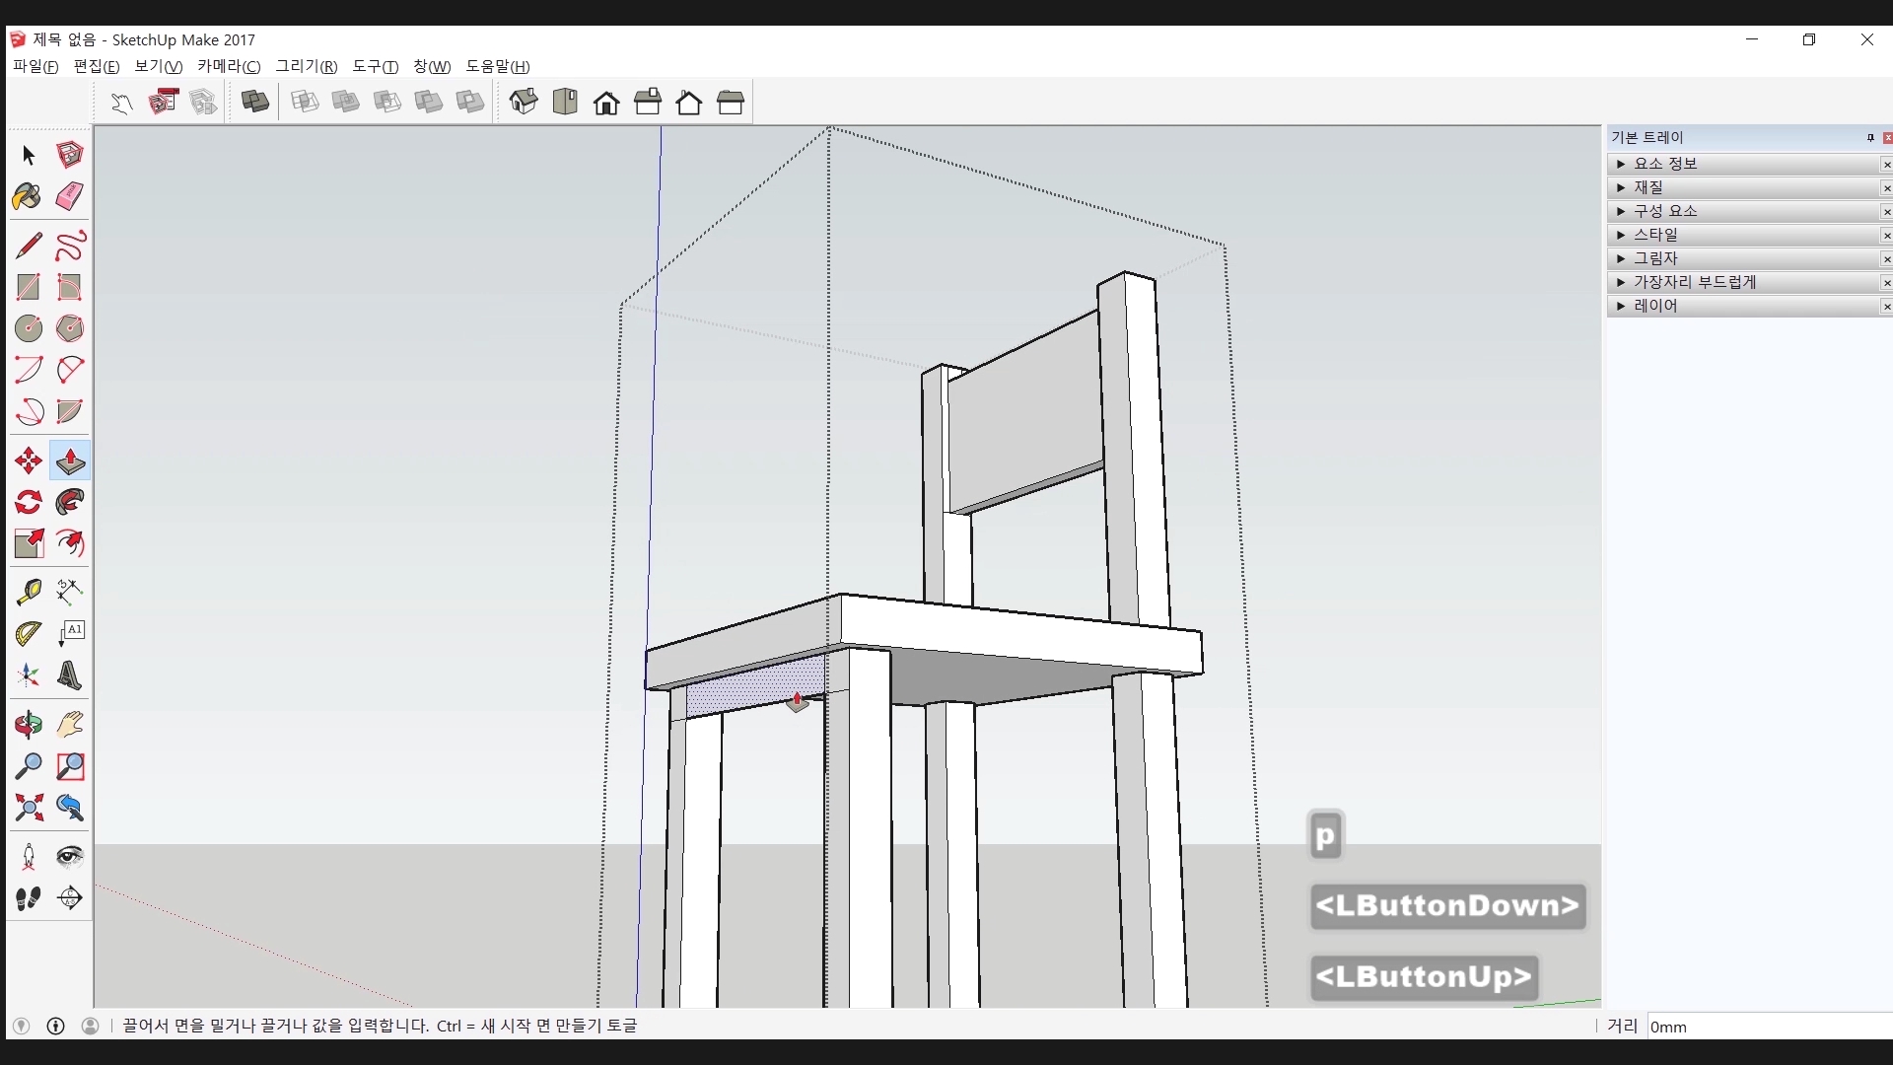Click the geo-location status icon

pos(21,1026)
